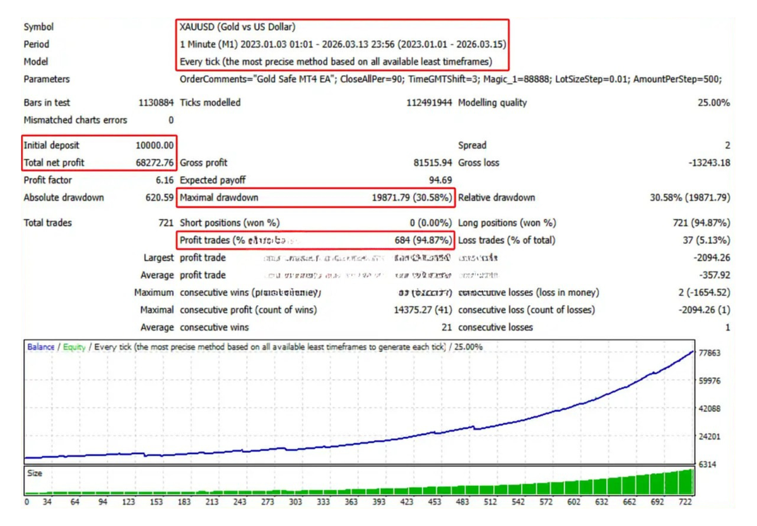Select the Bars in test value 1130884
The height and width of the screenshot is (526, 757).
coord(156,103)
